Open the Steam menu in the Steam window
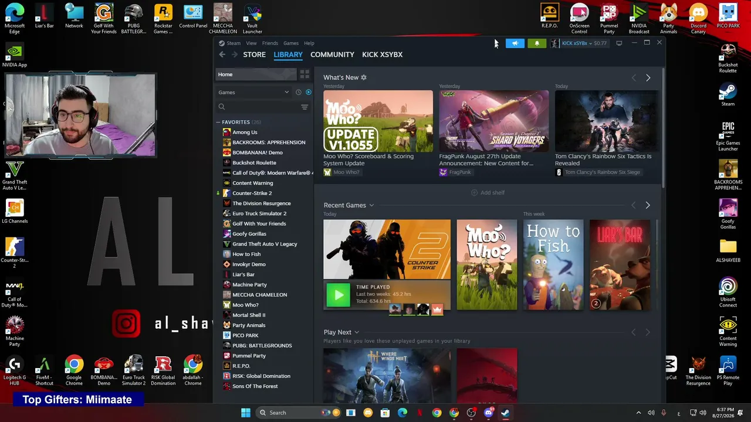The width and height of the screenshot is (751, 422). tap(234, 43)
